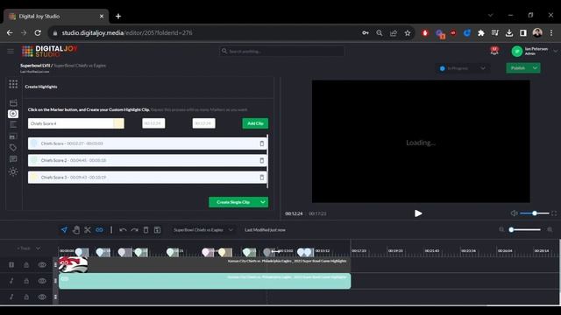The height and width of the screenshot is (315, 561).
Task: Open the hamburger menu beside Digital Joy logo
Action: click(11, 52)
